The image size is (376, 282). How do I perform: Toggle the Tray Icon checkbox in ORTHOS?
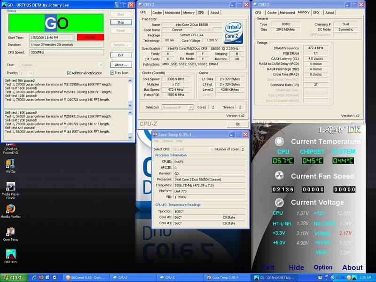[x=112, y=73]
